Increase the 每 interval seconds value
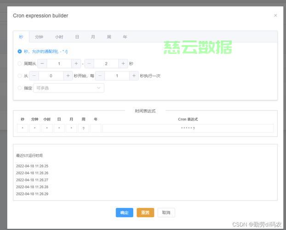Viewport: 286px width, 230px height. [134, 76]
